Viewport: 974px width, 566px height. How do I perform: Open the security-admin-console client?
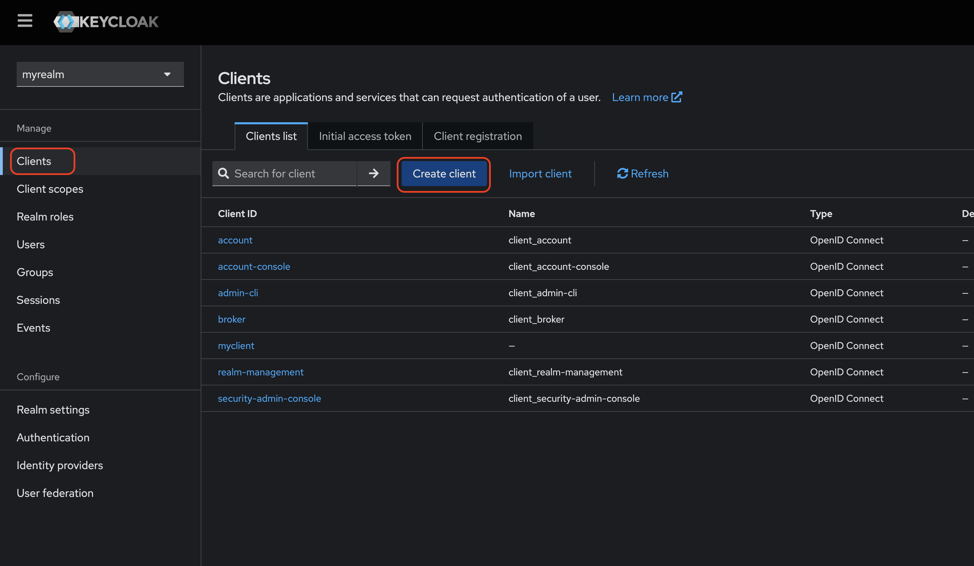[269, 398]
